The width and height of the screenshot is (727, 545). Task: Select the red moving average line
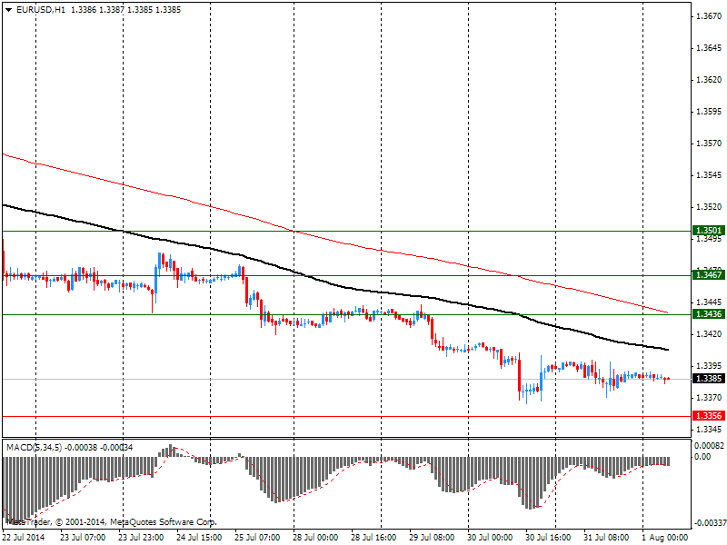coord(335,241)
